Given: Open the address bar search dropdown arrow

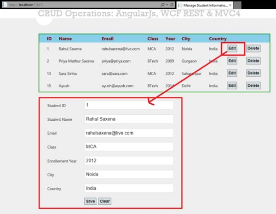Looking at the screenshot, I should click(x=167, y=5).
